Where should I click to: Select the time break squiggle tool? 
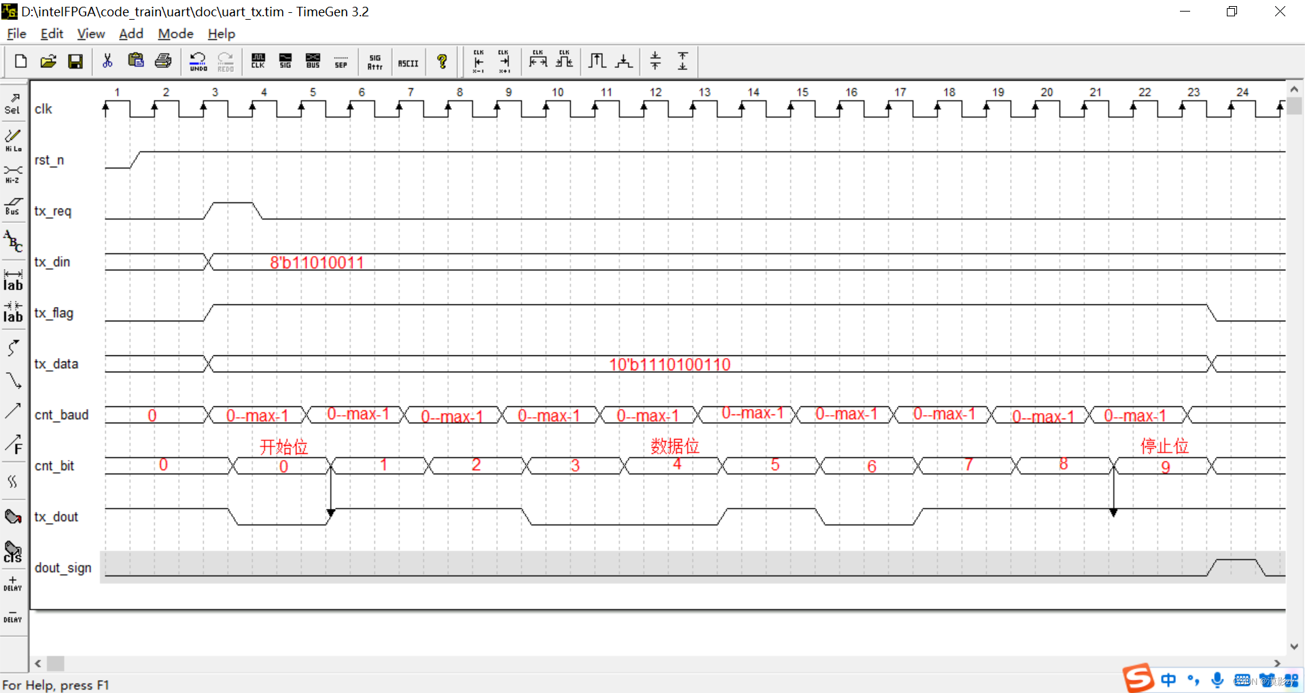pos(13,481)
